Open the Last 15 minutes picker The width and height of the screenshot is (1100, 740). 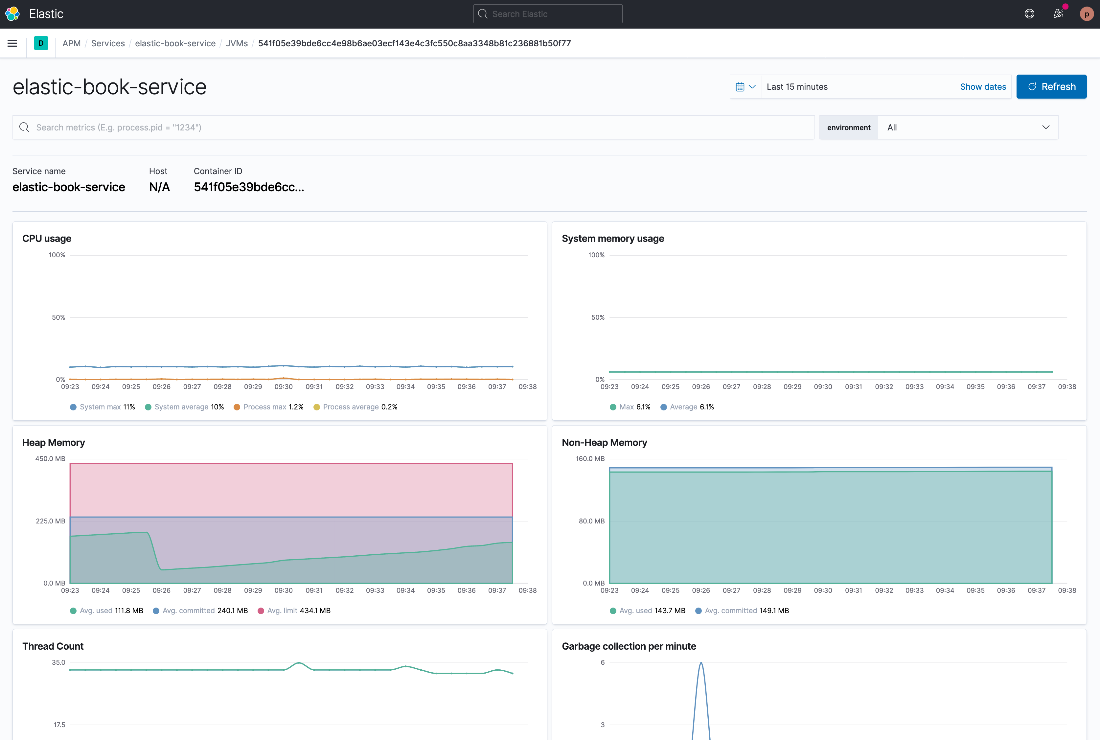click(797, 87)
